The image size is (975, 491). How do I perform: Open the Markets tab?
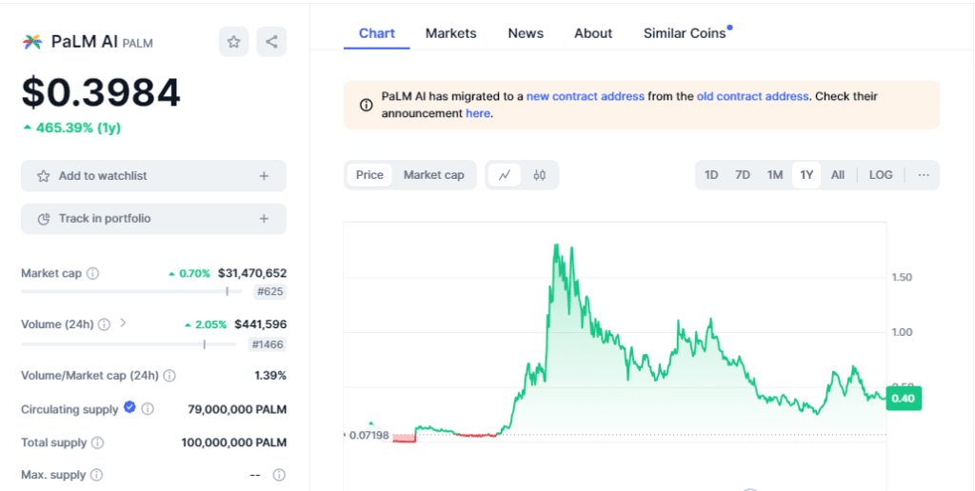[450, 33]
